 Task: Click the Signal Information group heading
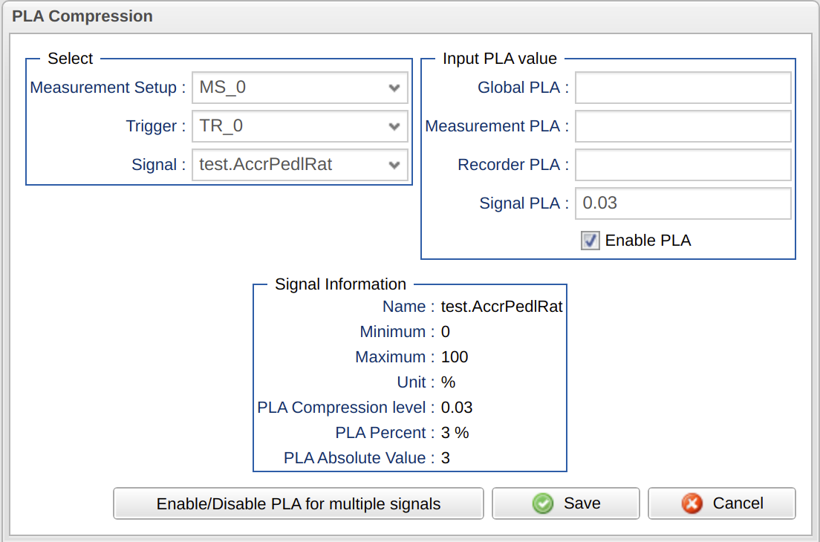coord(340,284)
